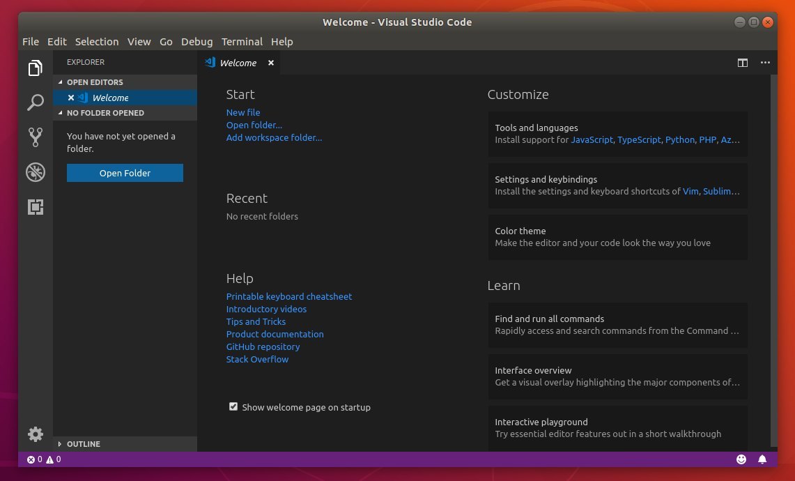795x481 pixels.
Task: Open the Selection menu
Action: tap(97, 42)
